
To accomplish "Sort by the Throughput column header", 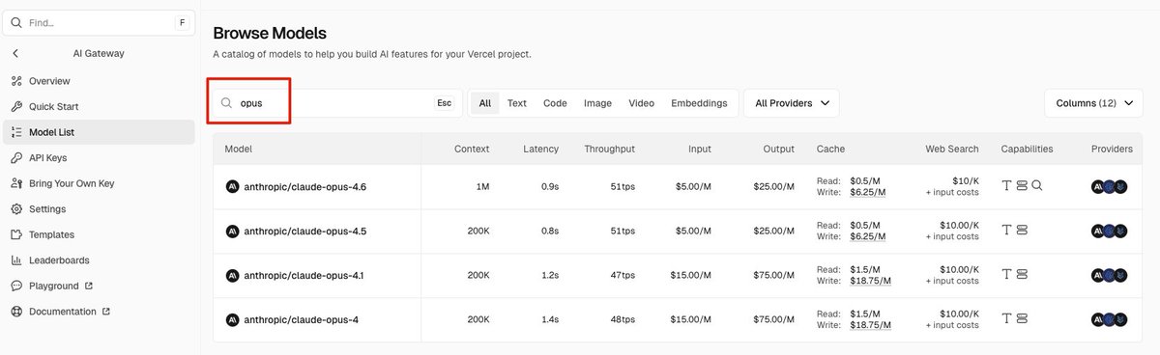I will pyautogui.click(x=609, y=149).
